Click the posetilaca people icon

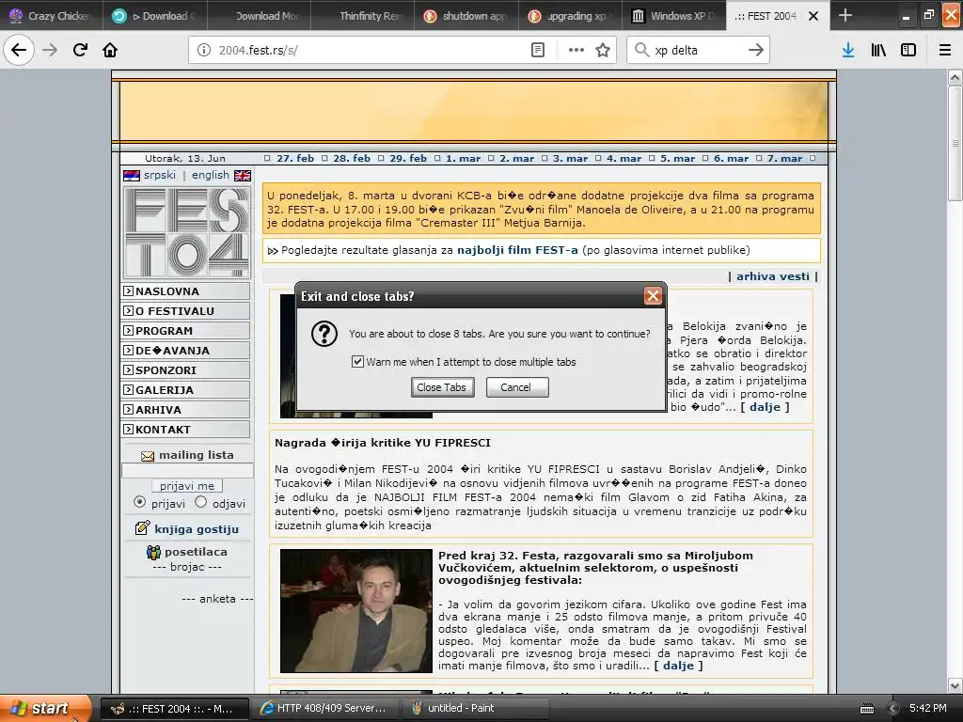pyautogui.click(x=153, y=552)
